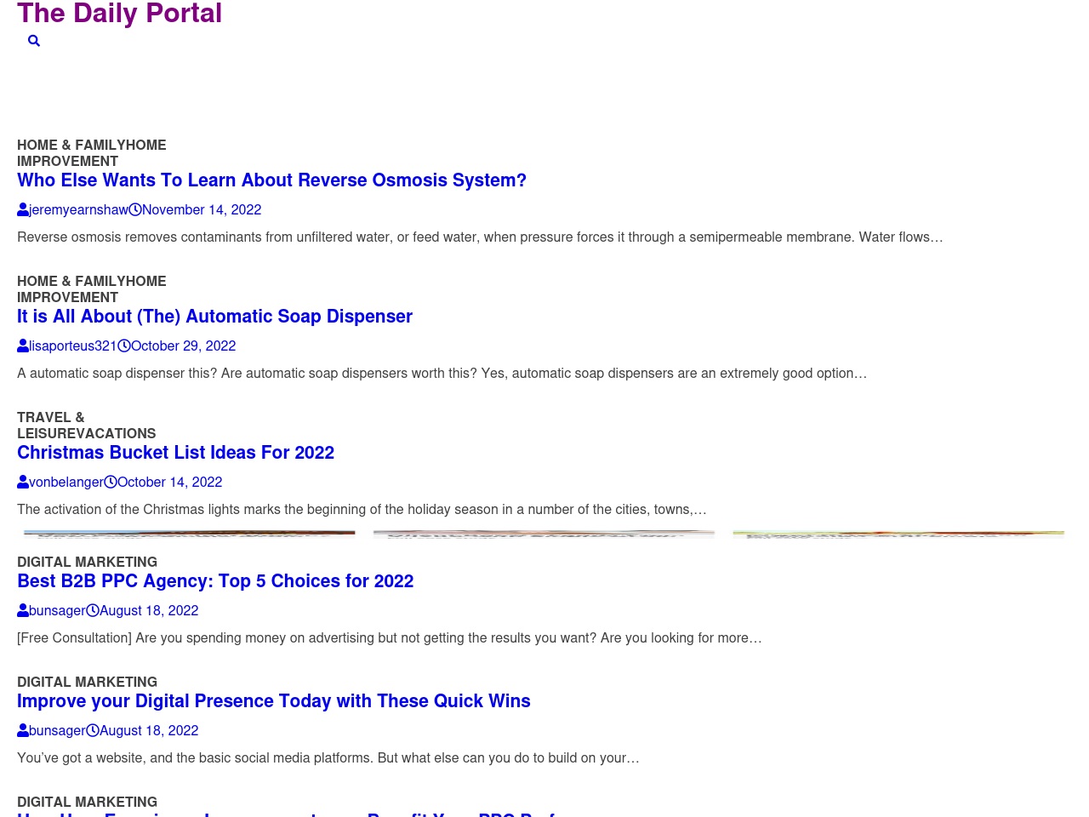Click user icon next to bunsager under Best B2B PPC Agency
Screen dimensions: 1089x817
[23, 610]
